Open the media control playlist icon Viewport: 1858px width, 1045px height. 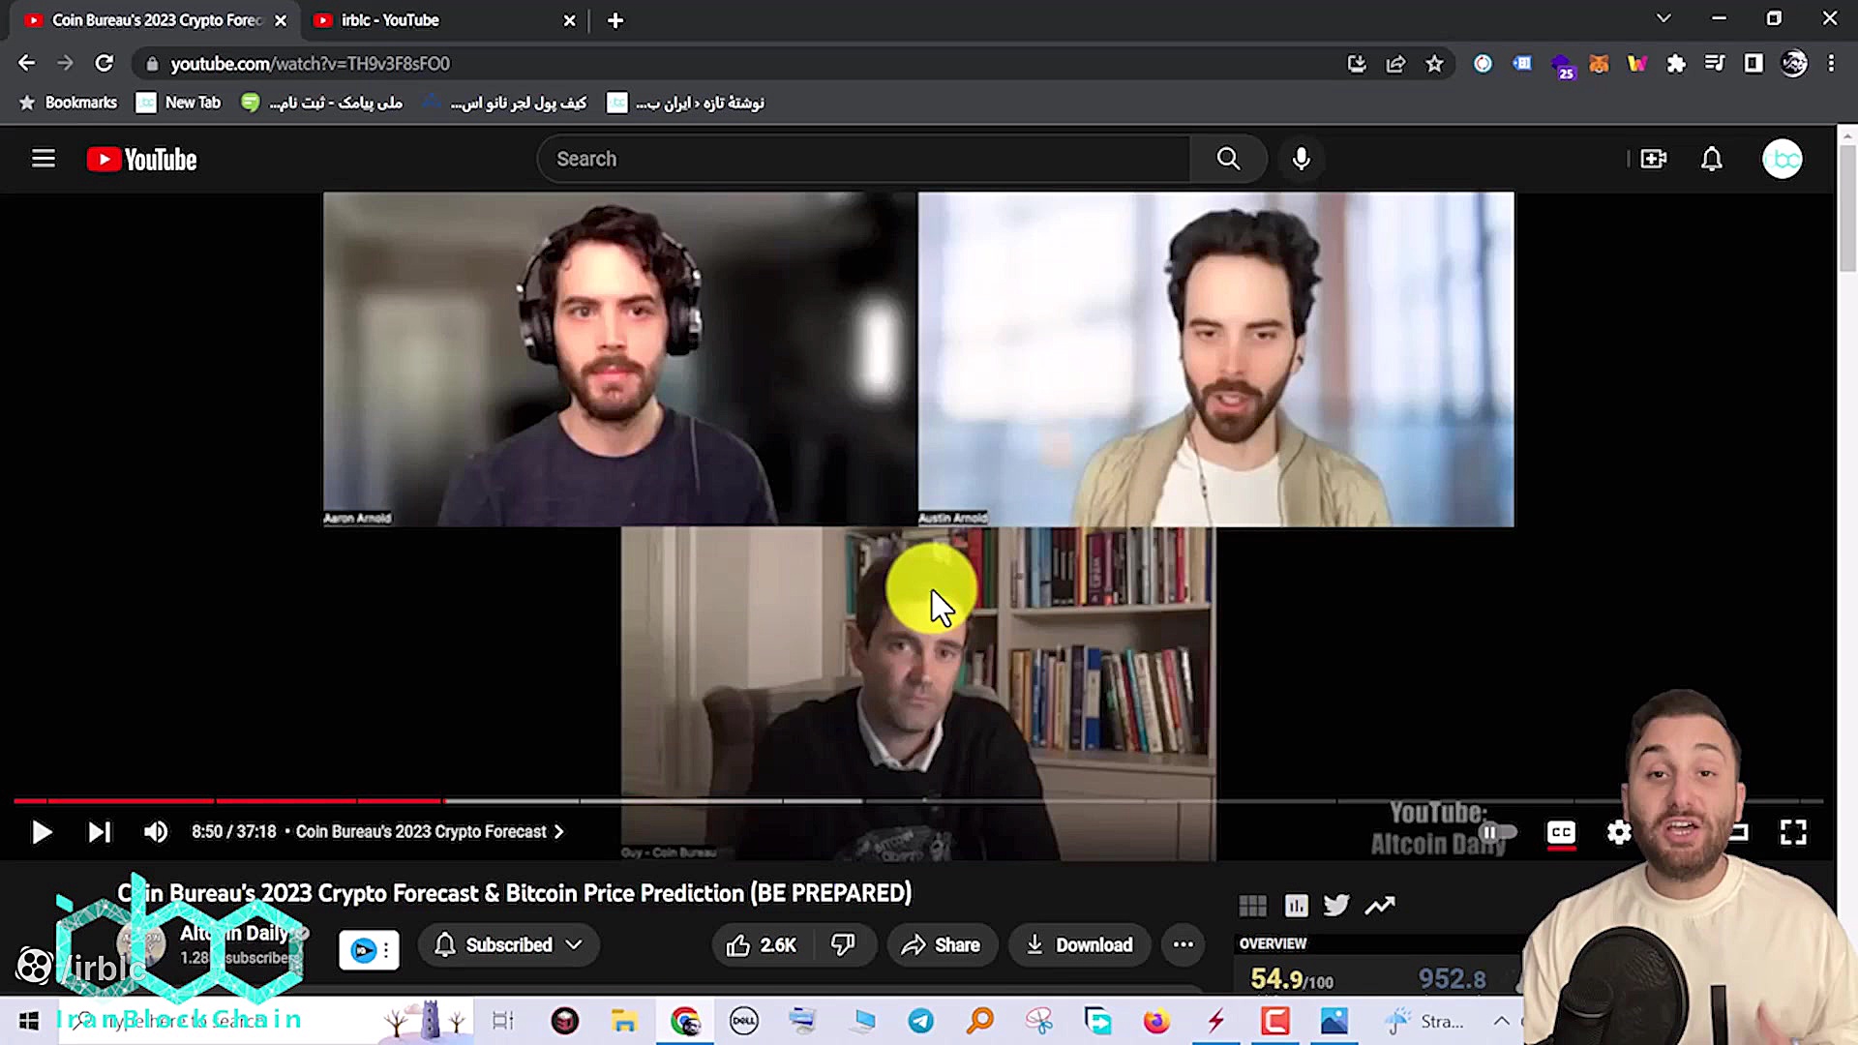pos(1715,64)
